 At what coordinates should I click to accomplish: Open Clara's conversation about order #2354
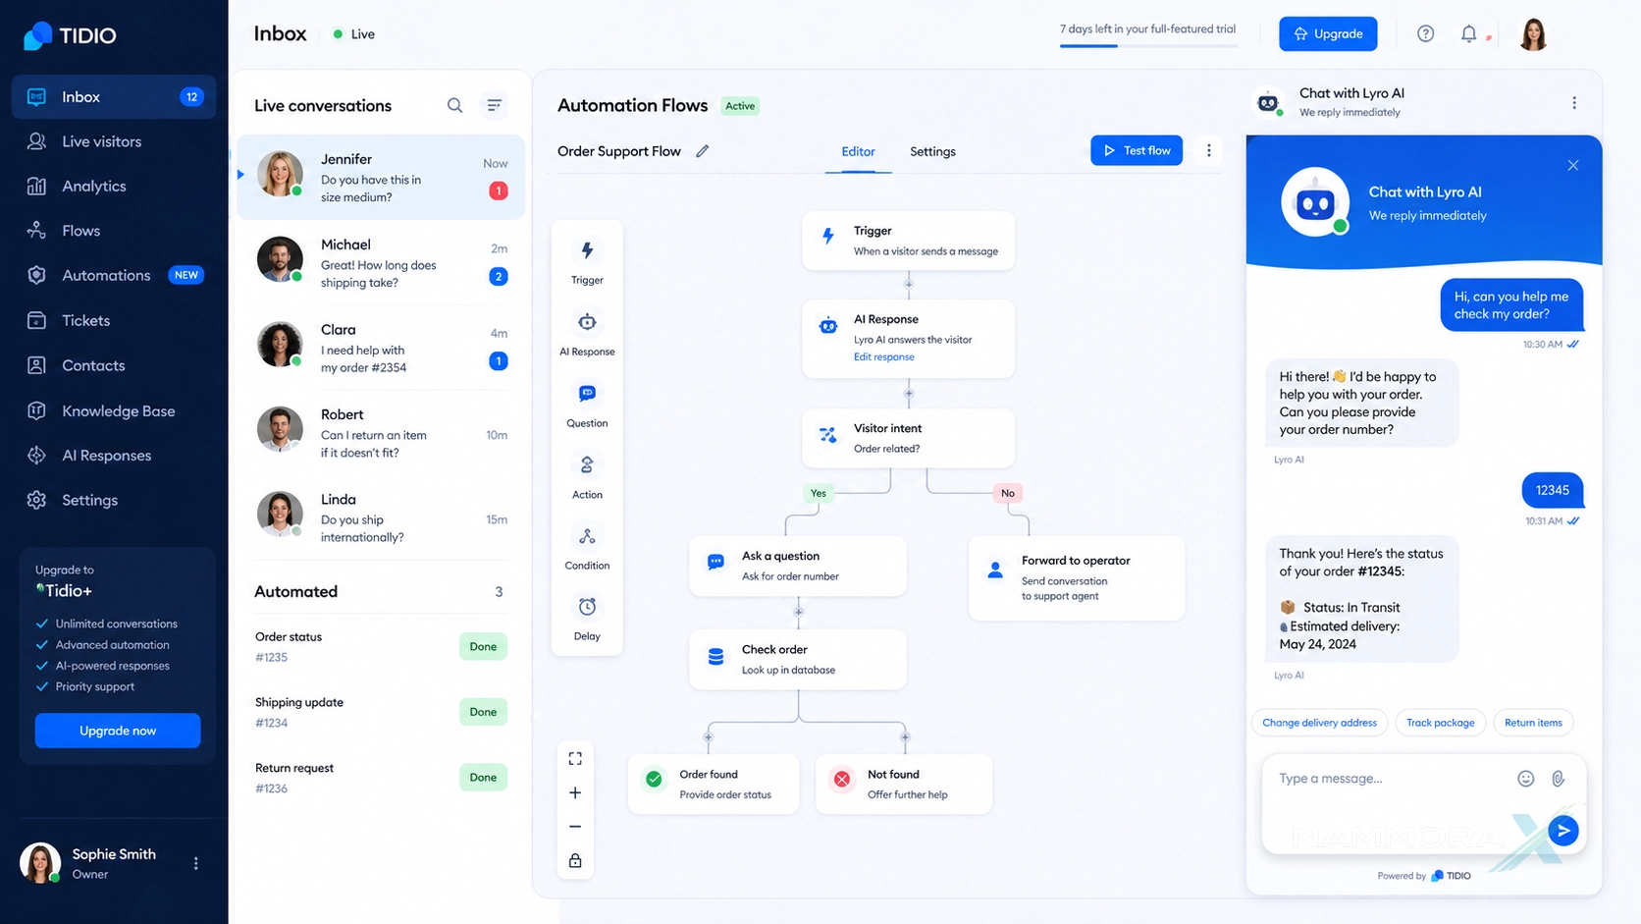(381, 348)
